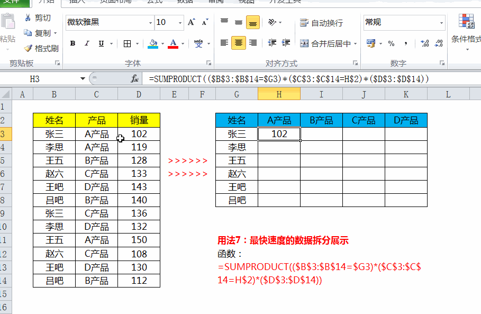This screenshot has width=481, height=314.
Task: Expand fill color palette arrow
Action: (162, 43)
